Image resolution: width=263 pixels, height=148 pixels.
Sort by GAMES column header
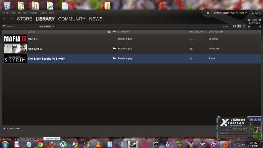[31, 31]
